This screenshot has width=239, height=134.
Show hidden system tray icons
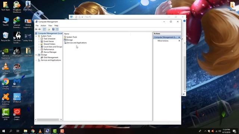click(205, 131)
